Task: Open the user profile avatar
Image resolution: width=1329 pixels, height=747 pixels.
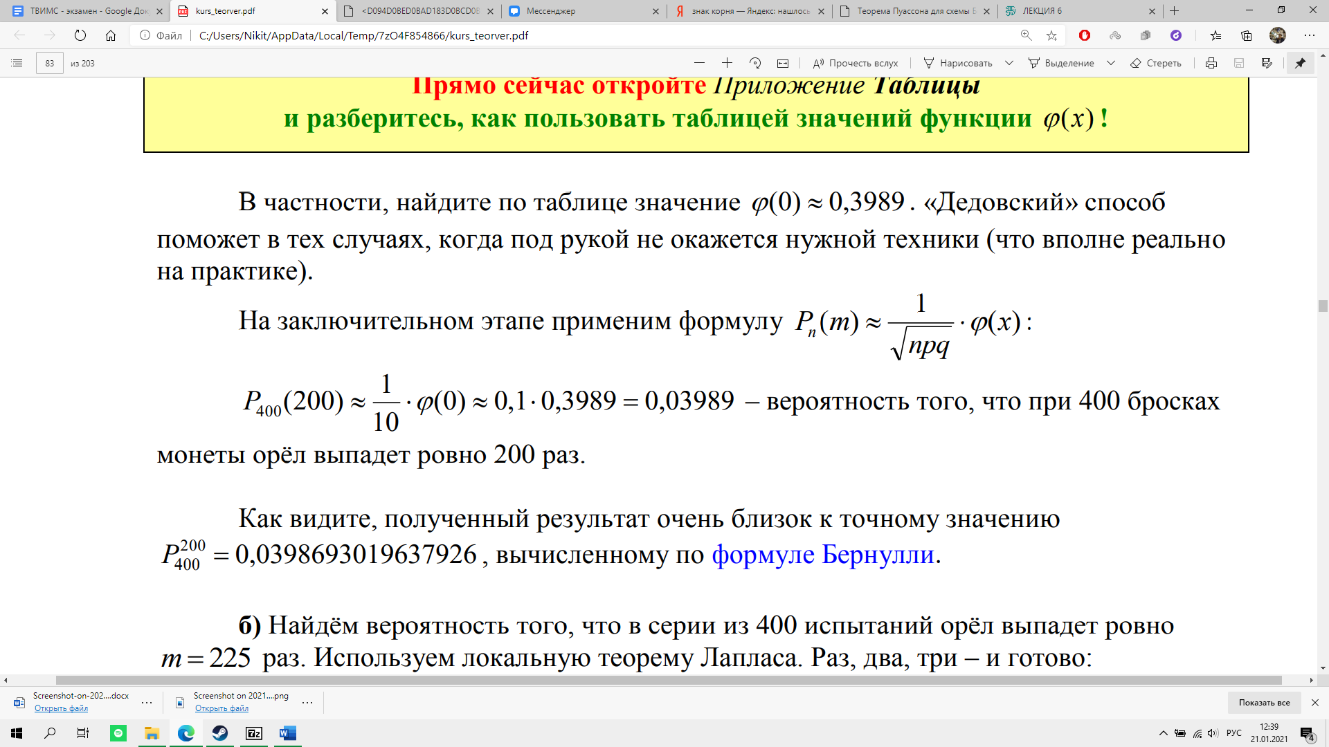Action: pos(1278,35)
